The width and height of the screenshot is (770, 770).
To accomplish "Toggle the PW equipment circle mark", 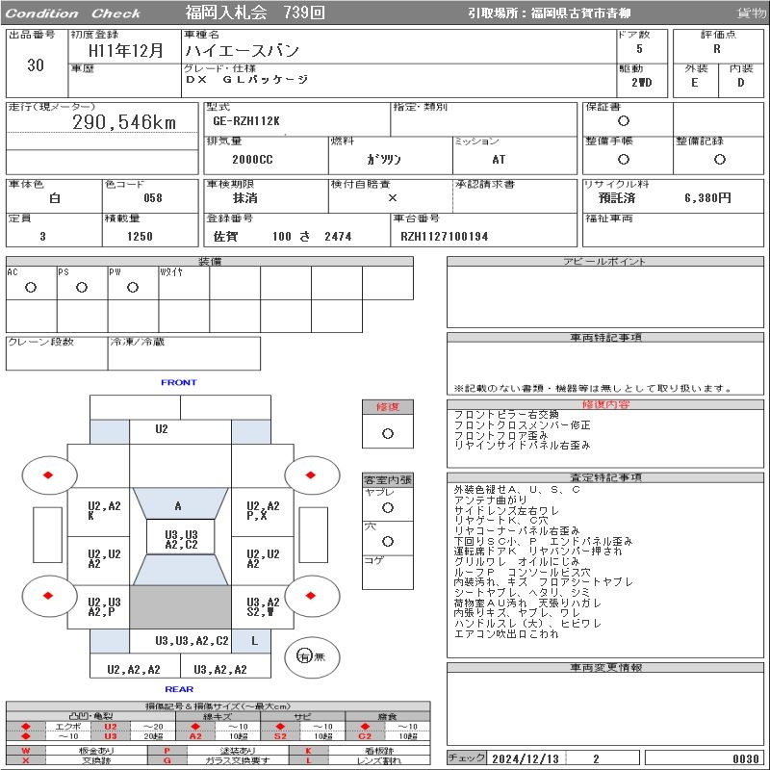I will click(x=133, y=287).
